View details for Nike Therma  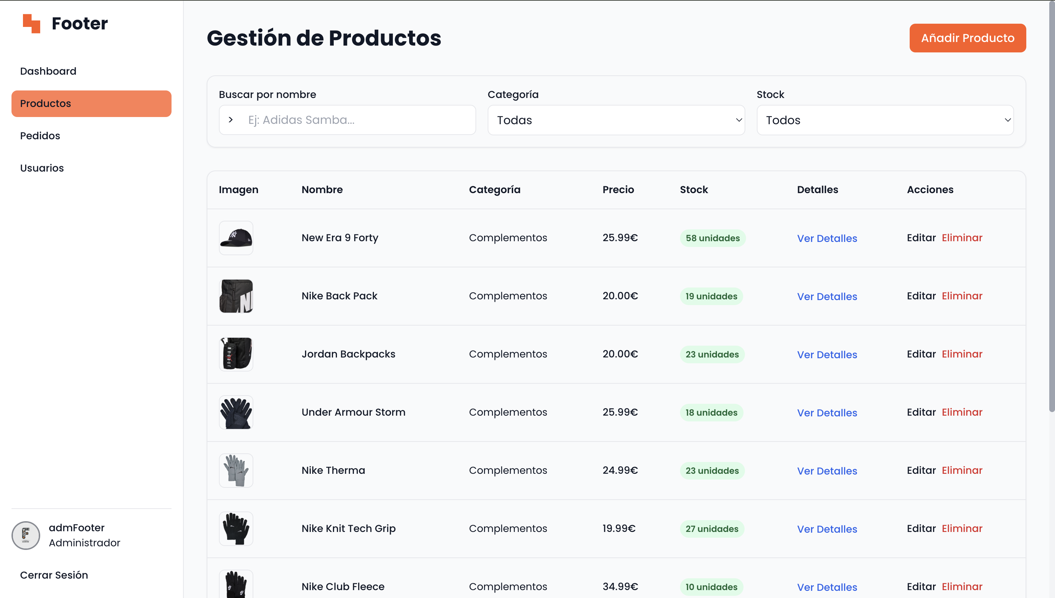pyautogui.click(x=827, y=471)
